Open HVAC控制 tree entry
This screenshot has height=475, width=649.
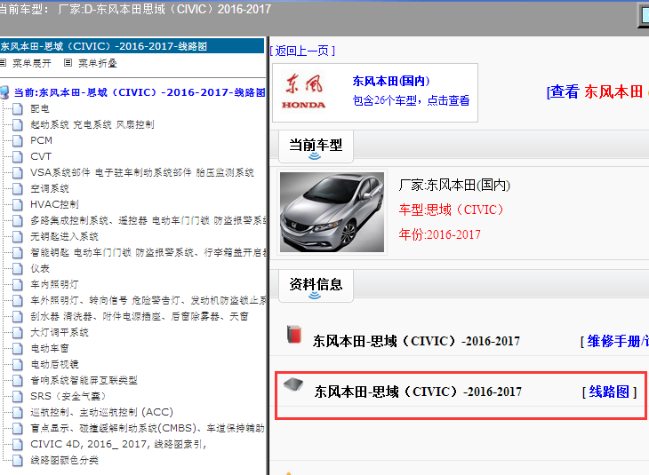pyautogui.click(x=54, y=204)
